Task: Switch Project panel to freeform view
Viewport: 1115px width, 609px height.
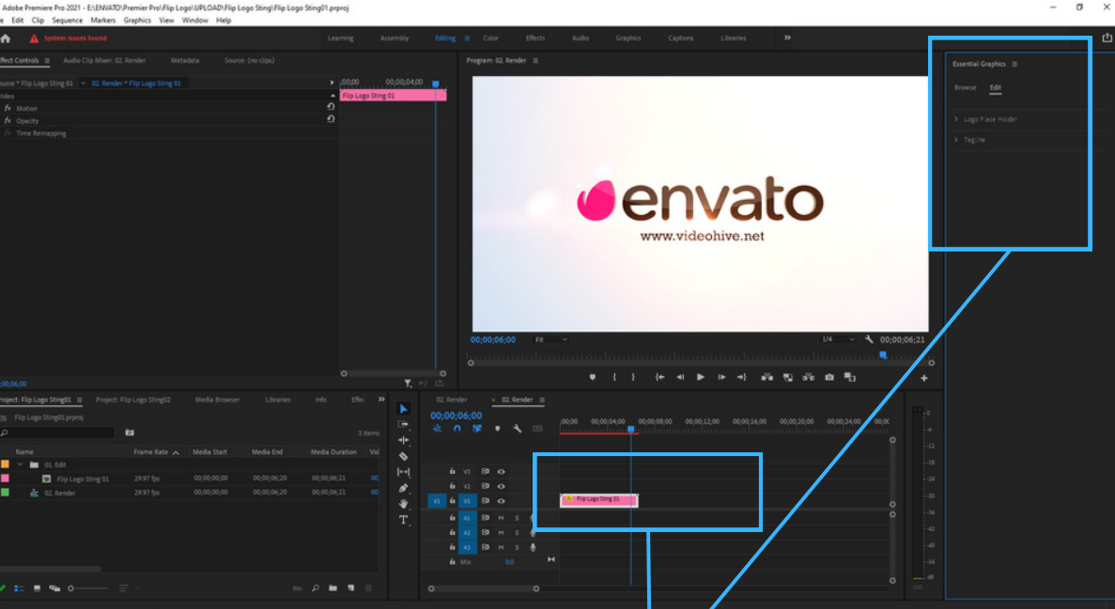Action: pyautogui.click(x=54, y=588)
